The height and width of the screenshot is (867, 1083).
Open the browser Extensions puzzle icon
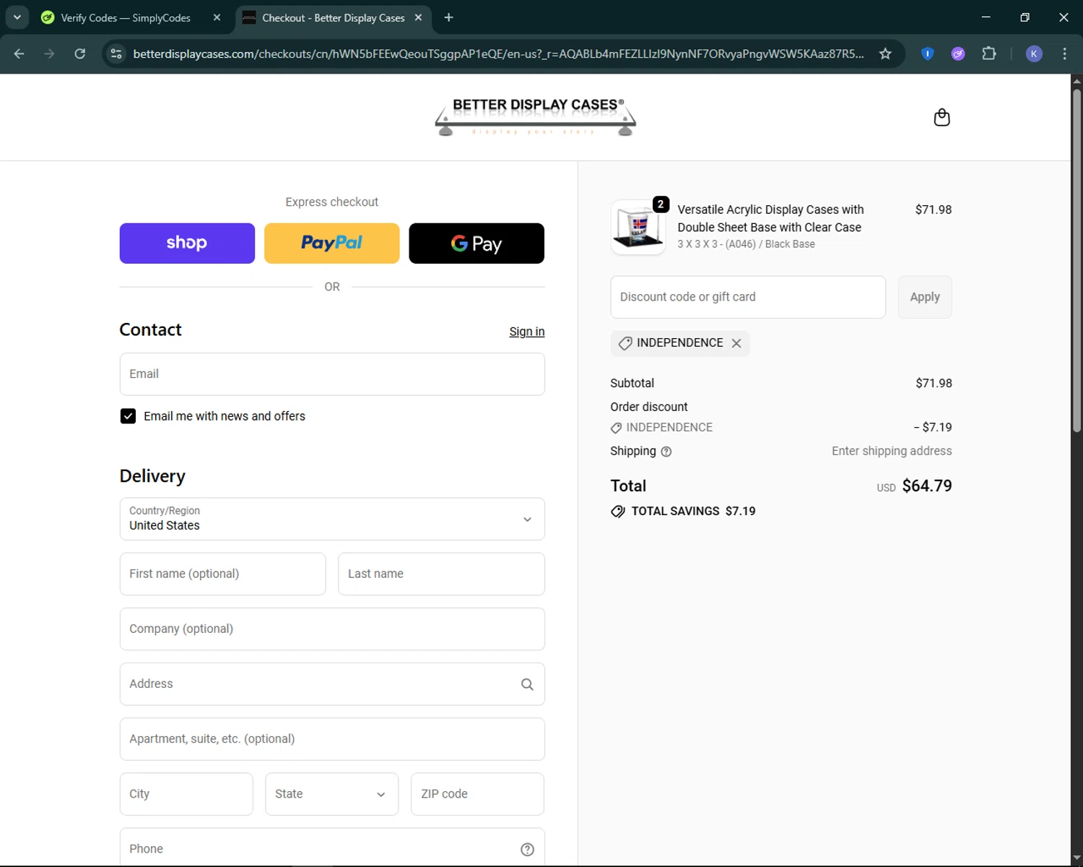989,53
